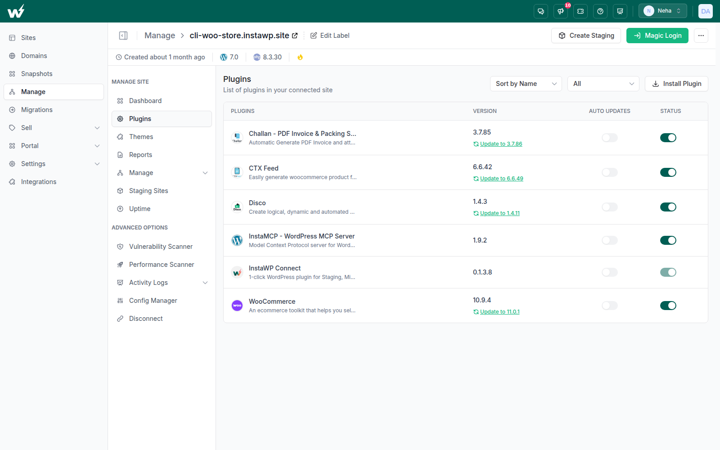Open the All filter dropdown
The image size is (720, 450).
tap(603, 84)
